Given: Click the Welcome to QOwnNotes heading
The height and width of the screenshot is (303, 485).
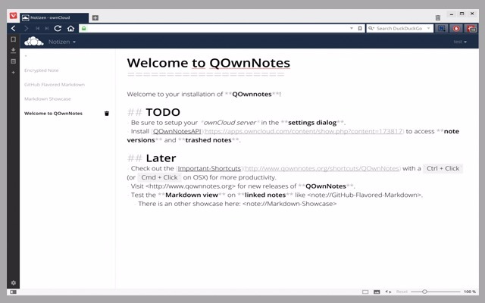Looking at the screenshot, I should [x=208, y=63].
